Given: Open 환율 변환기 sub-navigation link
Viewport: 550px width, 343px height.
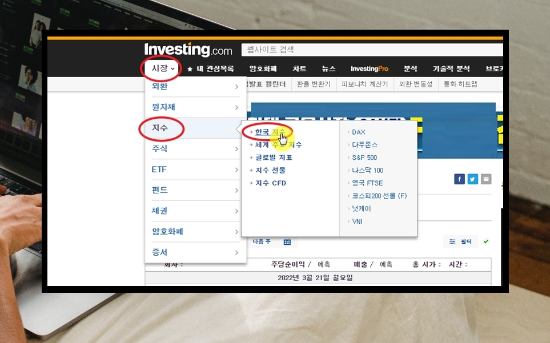Looking at the screenshot, I should pos(314,84).
